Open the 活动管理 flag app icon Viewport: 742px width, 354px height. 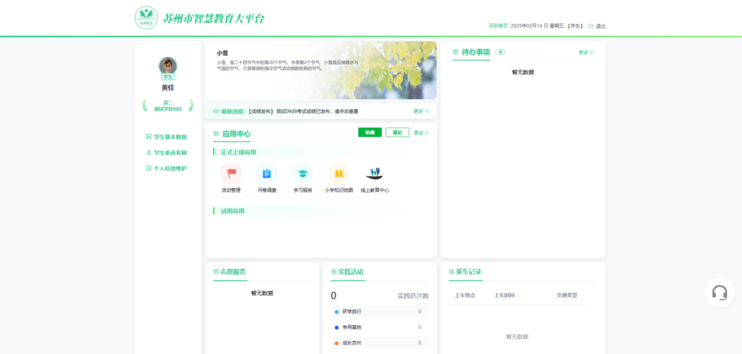[x=231, y=174]
